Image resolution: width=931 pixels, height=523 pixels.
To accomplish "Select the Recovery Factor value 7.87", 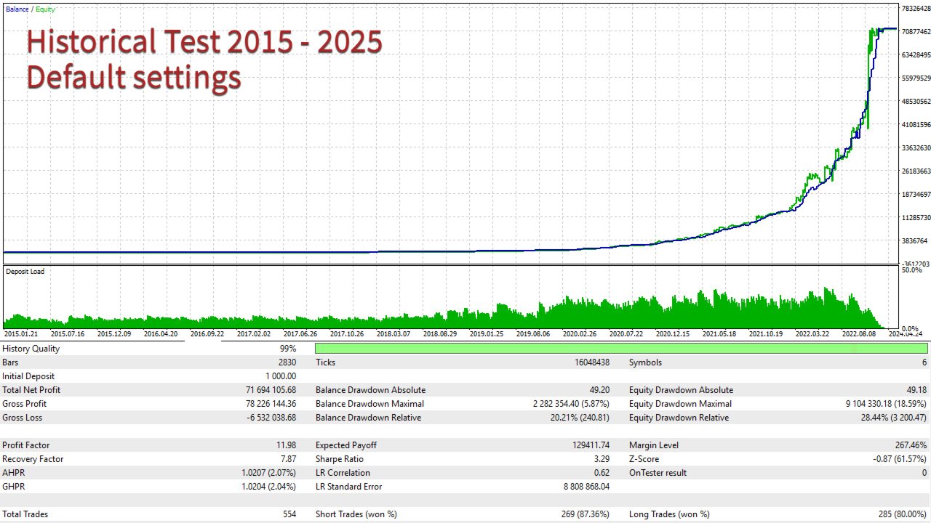I will (x=287, y=459).
